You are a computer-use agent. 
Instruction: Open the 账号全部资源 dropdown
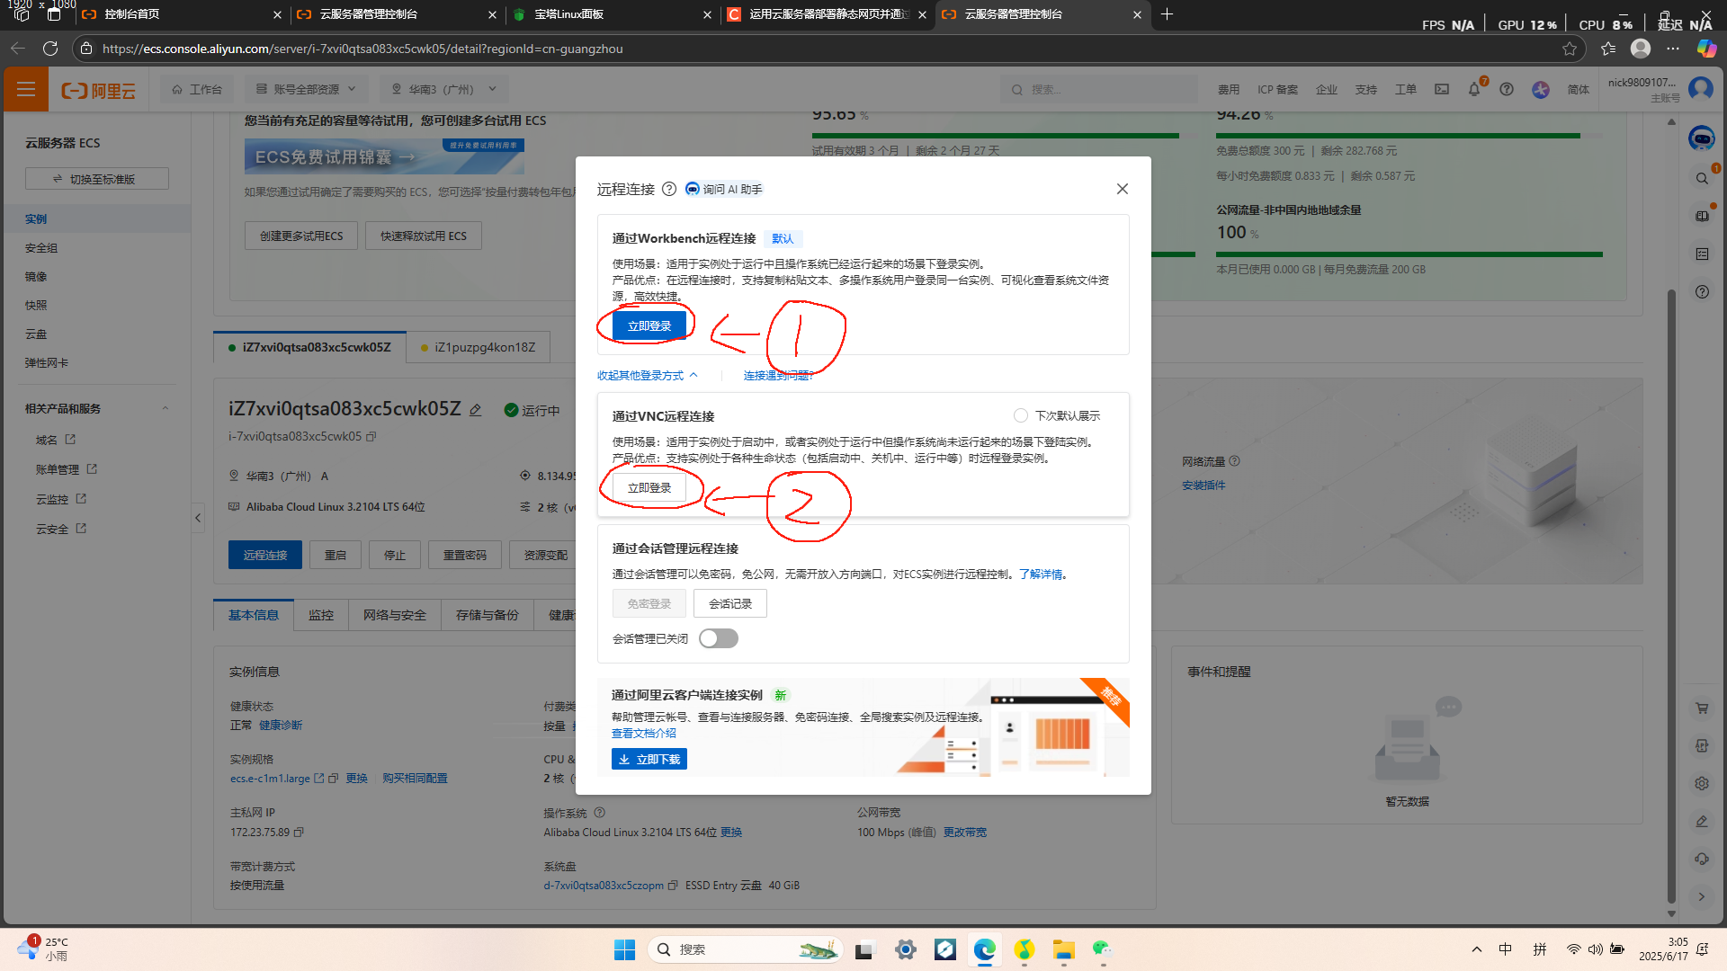[306, 89]
